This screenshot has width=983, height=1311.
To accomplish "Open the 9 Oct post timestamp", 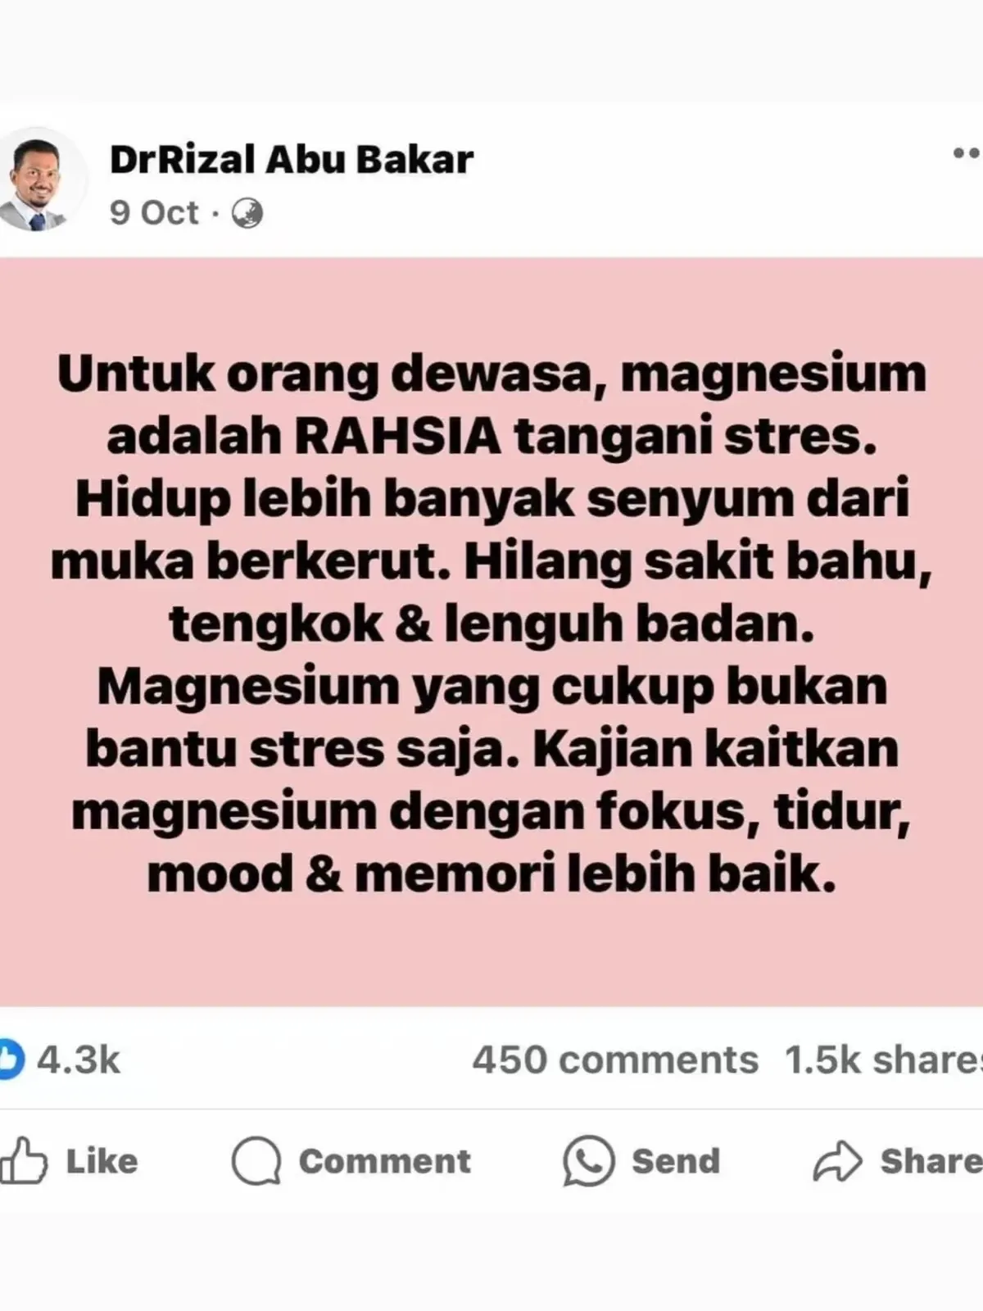I will [154, 213].
